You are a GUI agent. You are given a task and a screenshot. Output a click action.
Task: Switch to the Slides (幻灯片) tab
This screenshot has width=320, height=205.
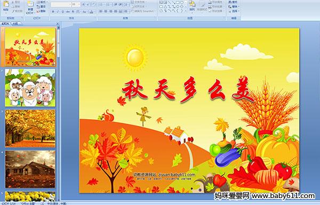(x=5, y=23)
